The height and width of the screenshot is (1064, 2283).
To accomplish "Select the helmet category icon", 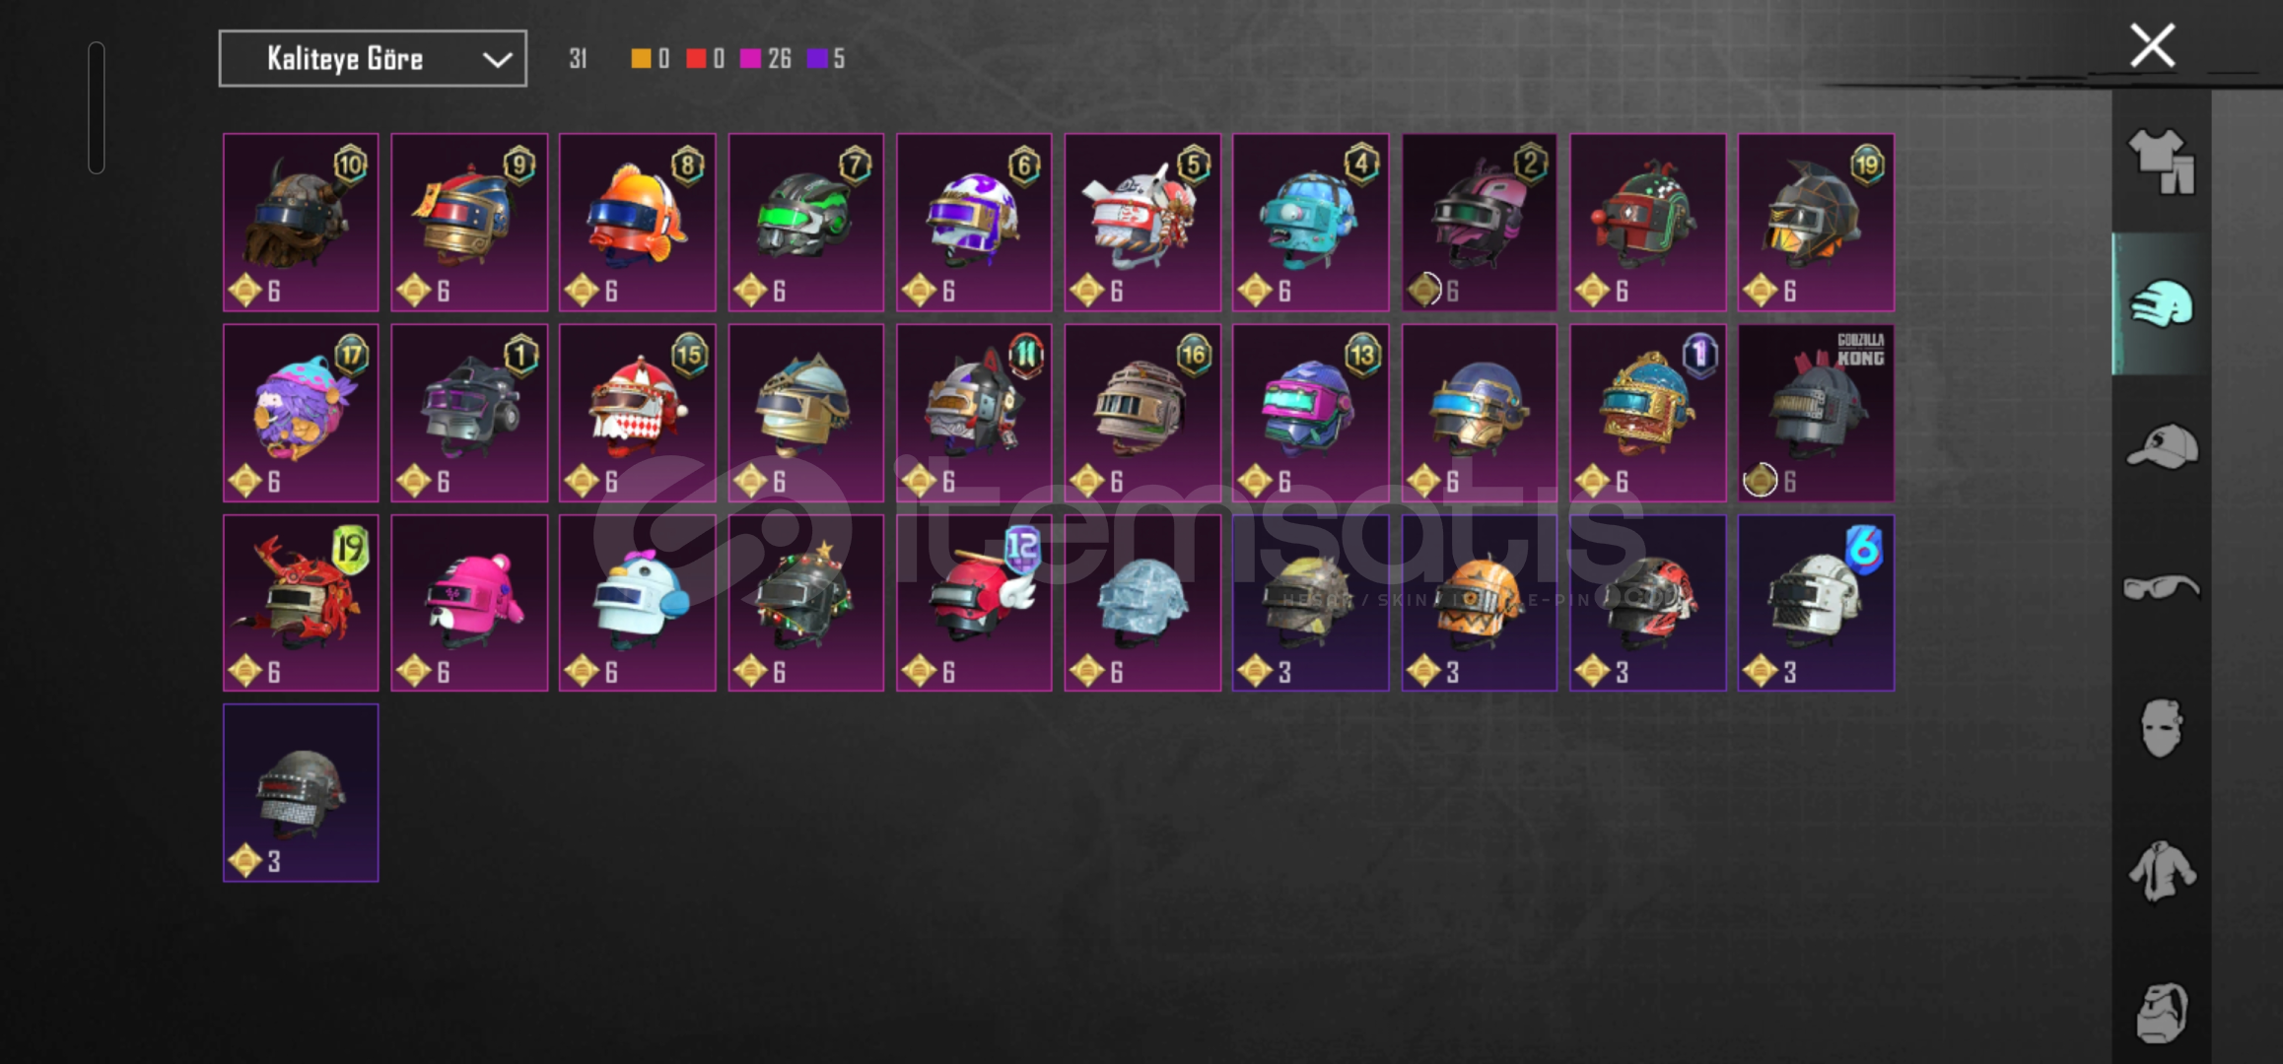I will [x=2161, y=303].
